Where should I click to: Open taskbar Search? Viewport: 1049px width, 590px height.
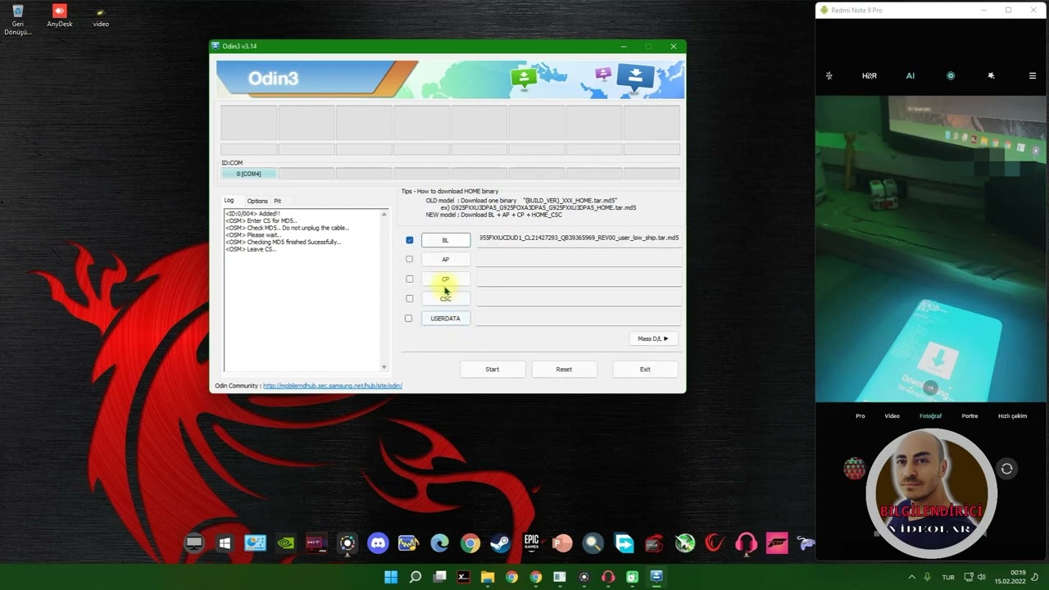(416, 577)
